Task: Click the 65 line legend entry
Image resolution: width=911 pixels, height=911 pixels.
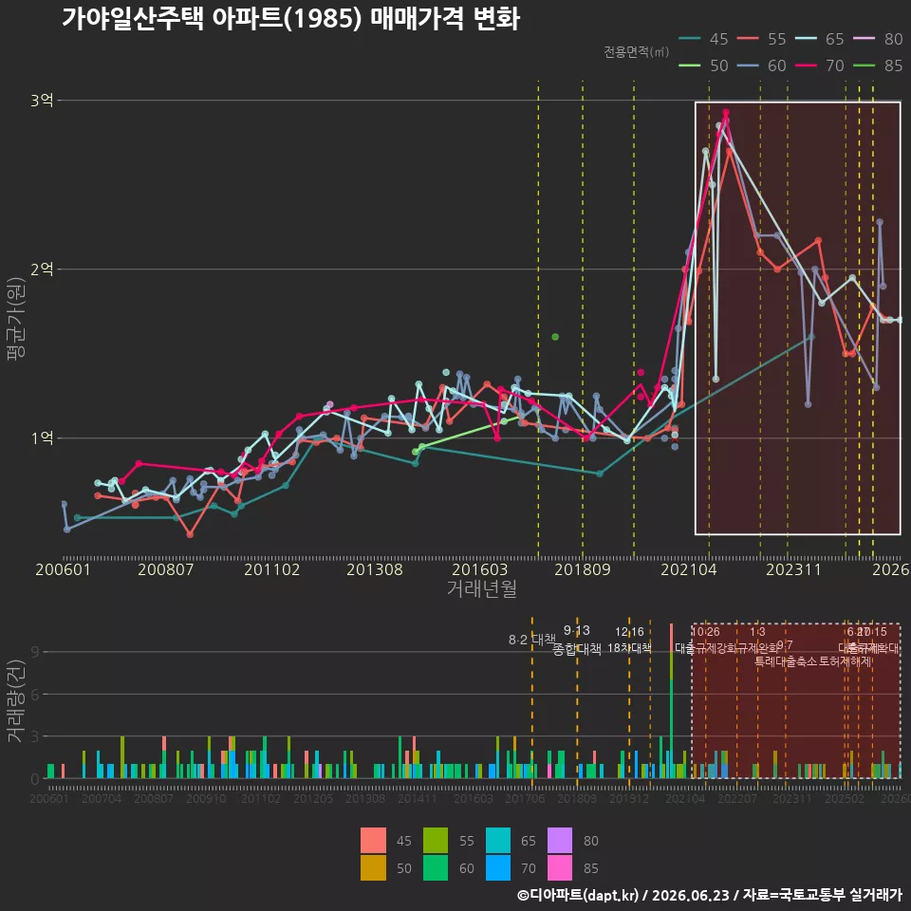Action: click(819, 39)
